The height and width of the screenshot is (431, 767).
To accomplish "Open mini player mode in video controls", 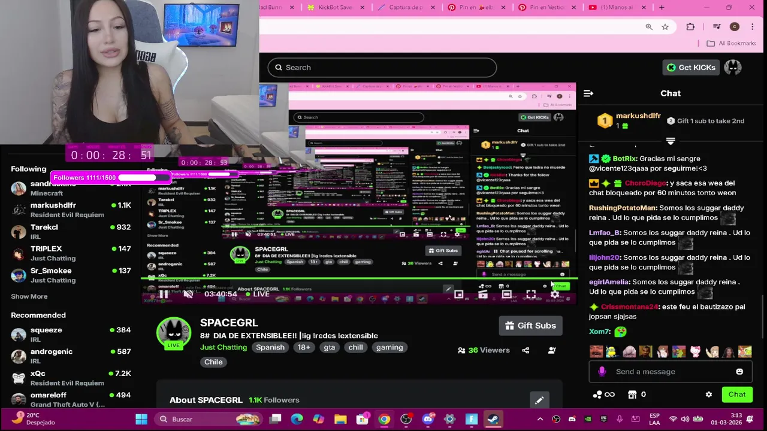I will [458, 294].
